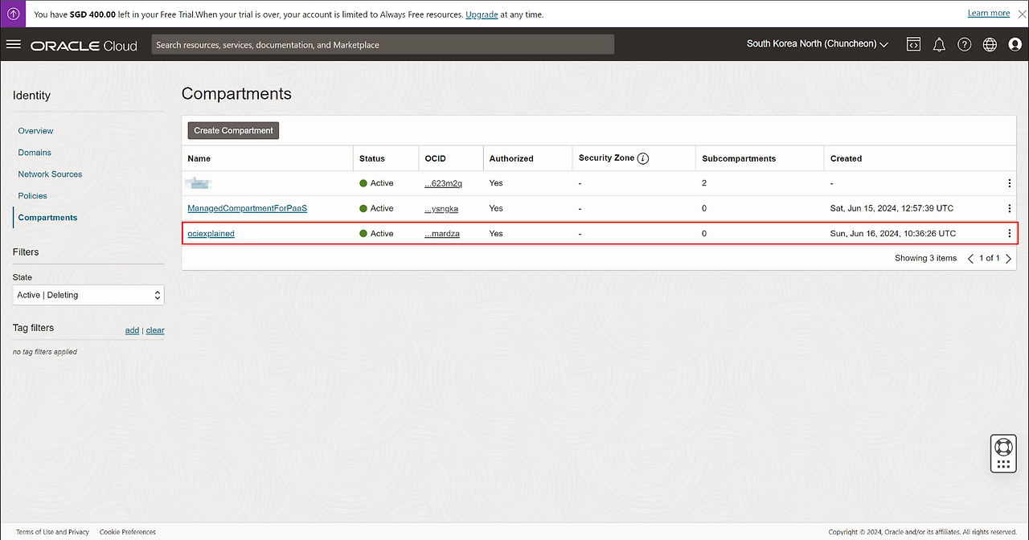
Task: Select Policies in Identity sidebar
Action: [33, 196]
